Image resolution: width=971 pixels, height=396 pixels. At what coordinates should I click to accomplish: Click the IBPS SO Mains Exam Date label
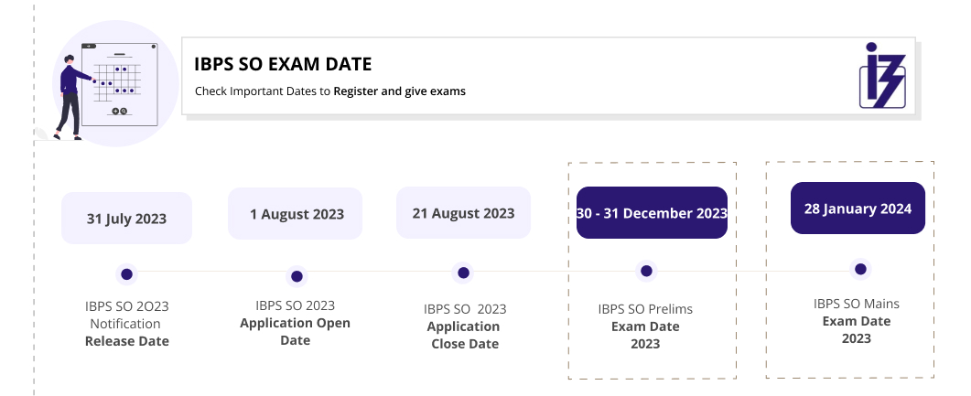pos(857,321)
